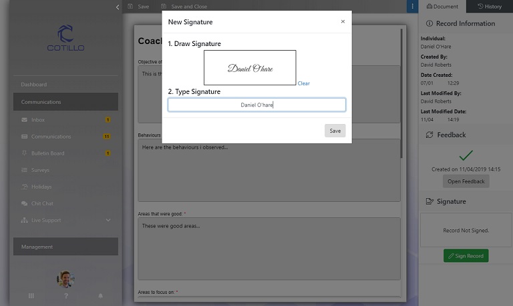Click the document form scrollbar

[401, 93]
